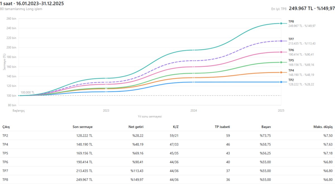Viewport: 335px width, 184px height.
Task: Select the TP5 label beside the chart
Action: (291, 60)
